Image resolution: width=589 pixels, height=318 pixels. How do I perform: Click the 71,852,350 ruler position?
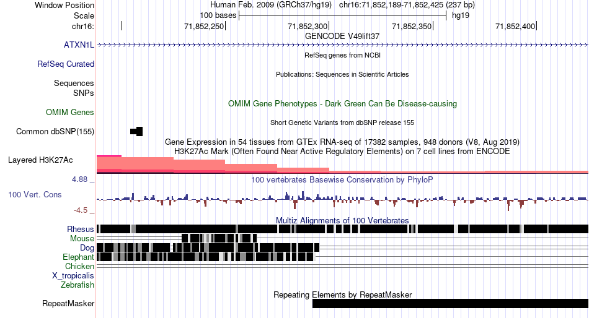point(412,27)
